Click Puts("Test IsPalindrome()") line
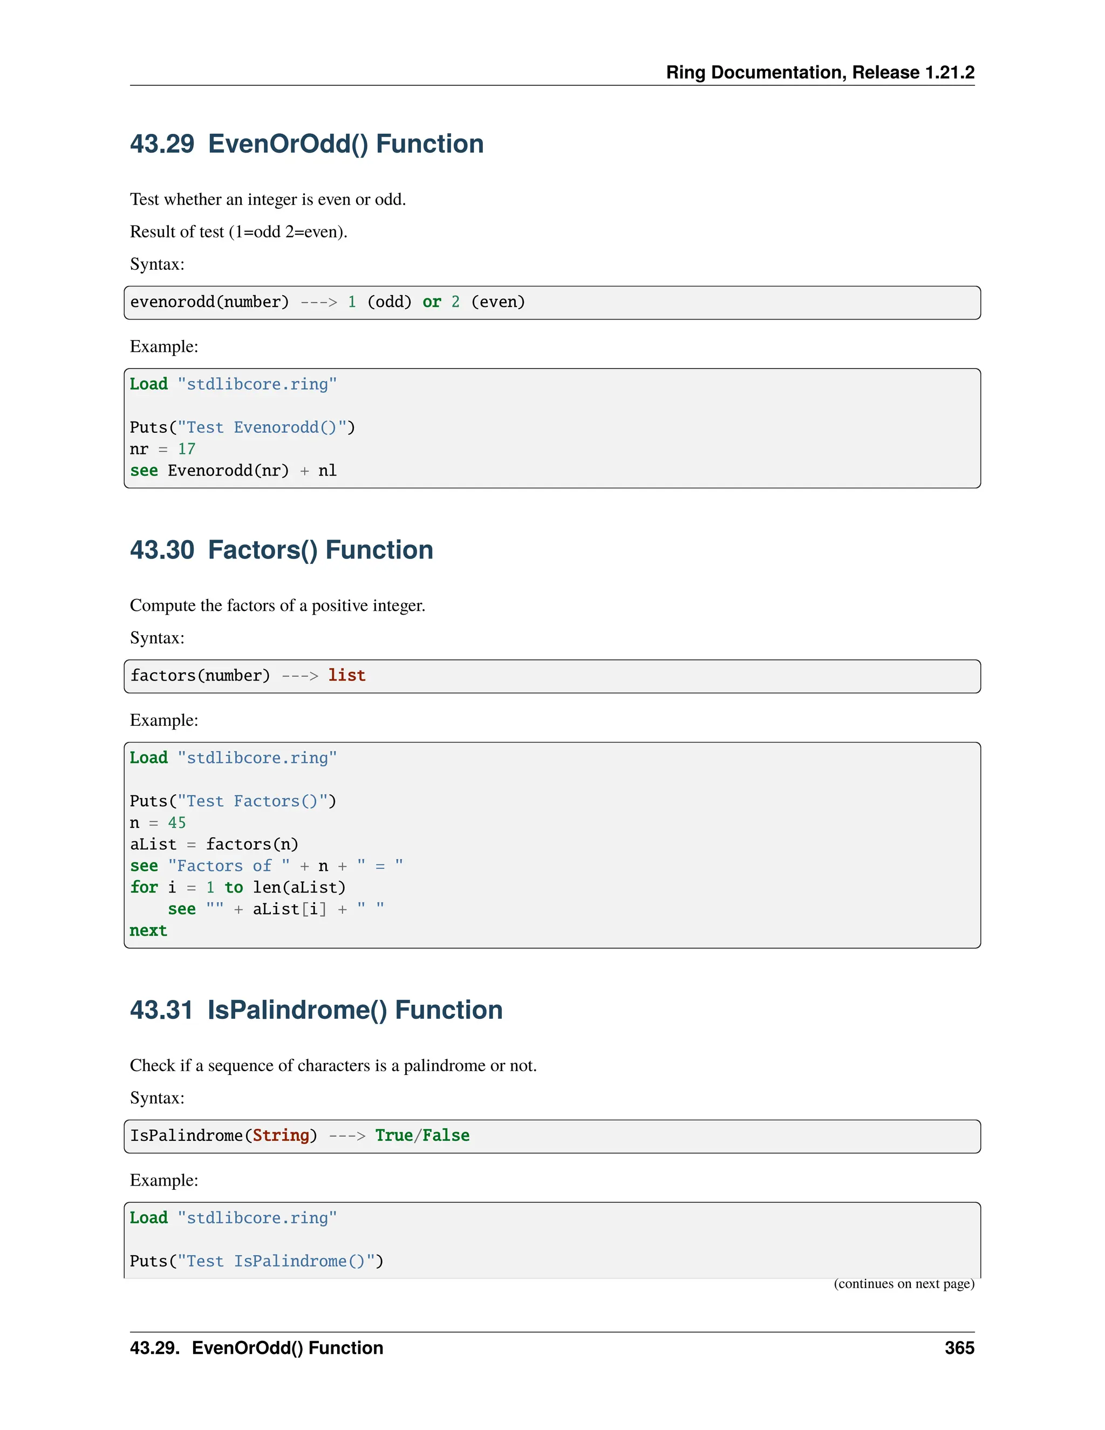The height and width of the screenshot is (1430, 1105). click(x=257, y=1261)
